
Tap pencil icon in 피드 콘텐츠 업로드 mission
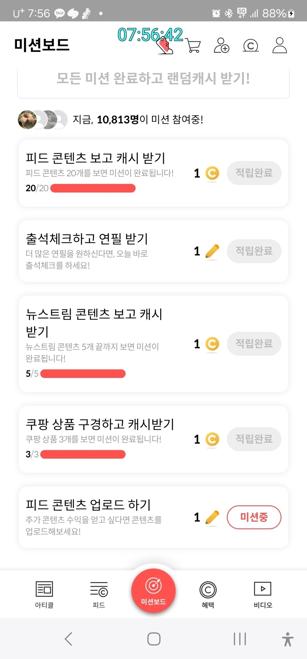(212, 517)
